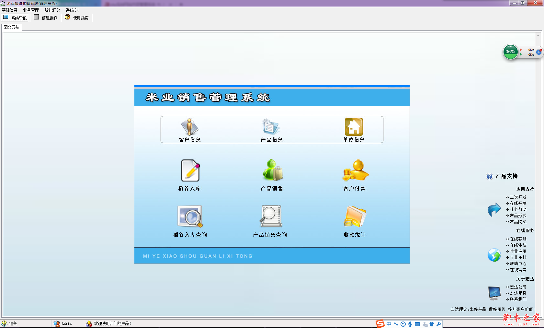Click the 收款统计 label
This screenshot has width=544, height=328.
355,235
